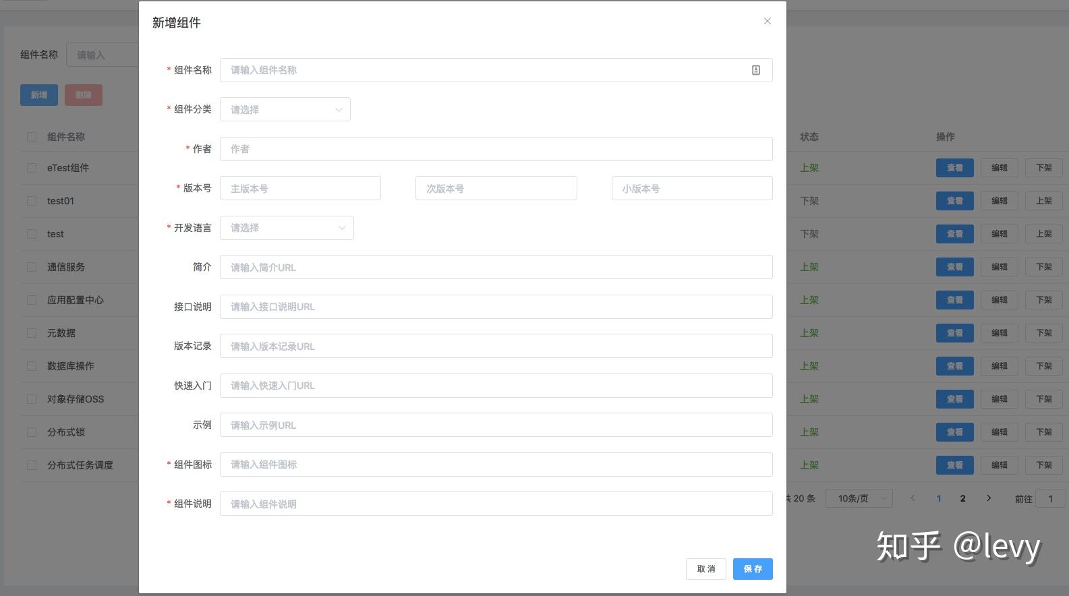The height and width of the screenshot is (596, 1069).
Task: Focus the 请输入快速入门URL field
Action: click(496, 386)
